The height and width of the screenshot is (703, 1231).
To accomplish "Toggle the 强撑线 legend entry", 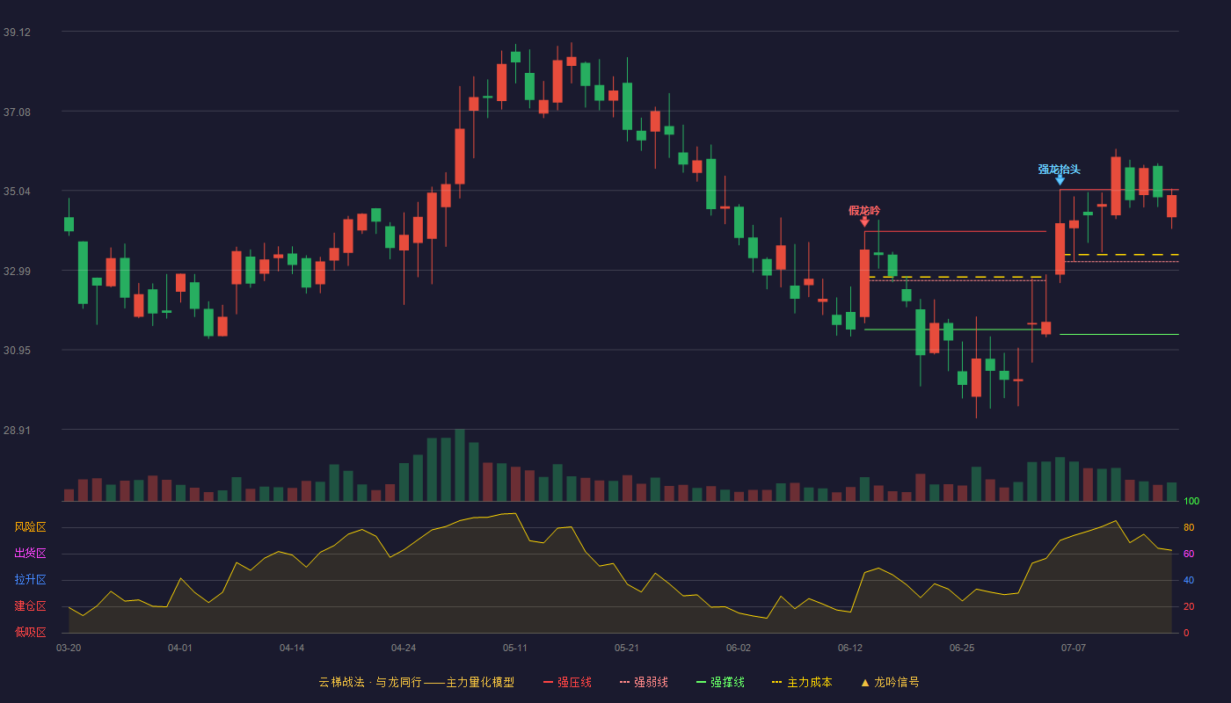I will coord(720,682).
